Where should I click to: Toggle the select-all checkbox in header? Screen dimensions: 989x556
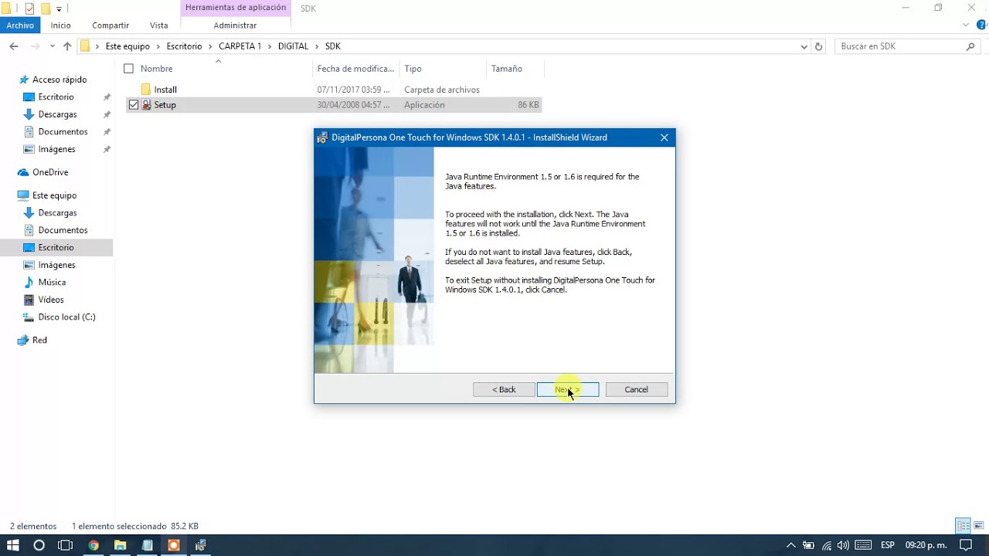pyautogui.click(x=129, y=69)
